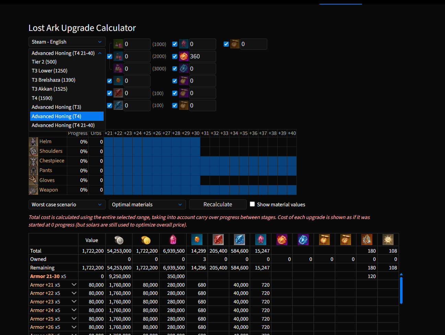Image resolution: width=445 pixels, height=335 pixels.
Task: Click the Weapon gear icon
Action: pyautogui.click(x=33, y=190)
